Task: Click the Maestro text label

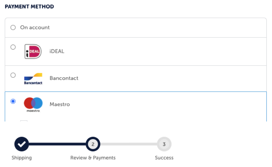Action: click(60, 104)
